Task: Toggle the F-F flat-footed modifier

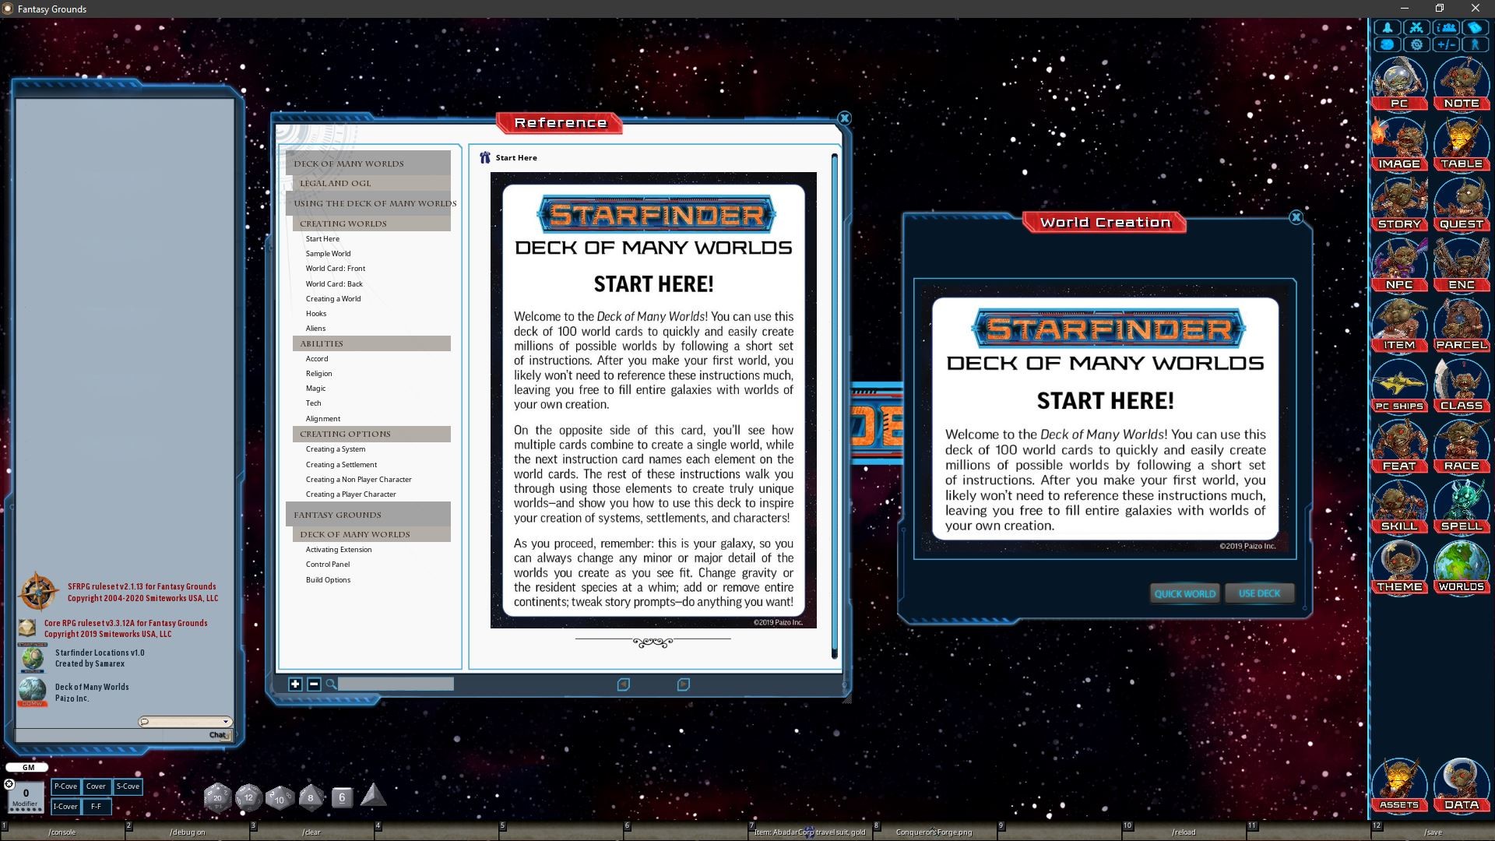Action: [x=96, y=807]
